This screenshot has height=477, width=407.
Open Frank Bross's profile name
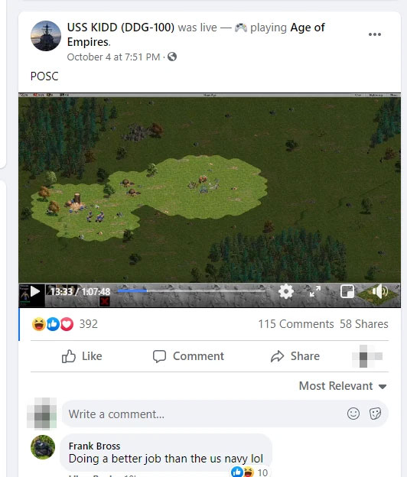(x=94, y=446)
